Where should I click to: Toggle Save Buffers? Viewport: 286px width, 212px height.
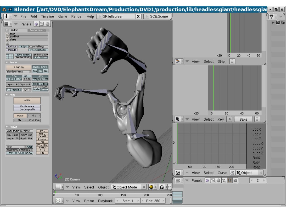click(x=23, y=55)
